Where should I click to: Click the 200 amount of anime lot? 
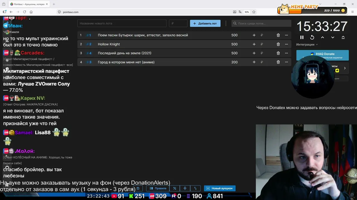coord(234,62)
